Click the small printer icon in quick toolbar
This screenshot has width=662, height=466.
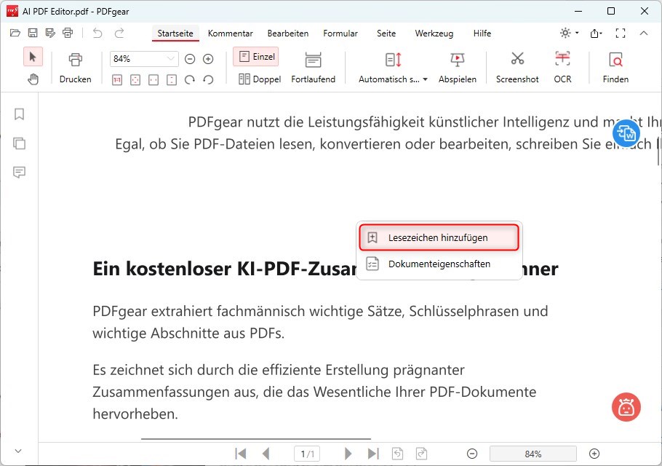coord(68,33)
